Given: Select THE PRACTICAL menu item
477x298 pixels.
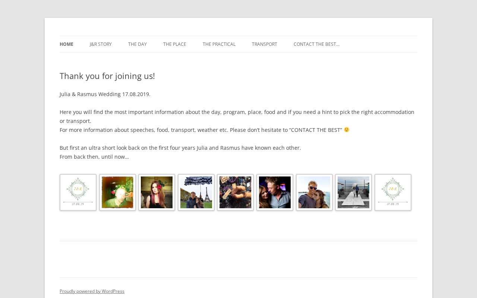Looking at the screenshot, I should (219, 44).
